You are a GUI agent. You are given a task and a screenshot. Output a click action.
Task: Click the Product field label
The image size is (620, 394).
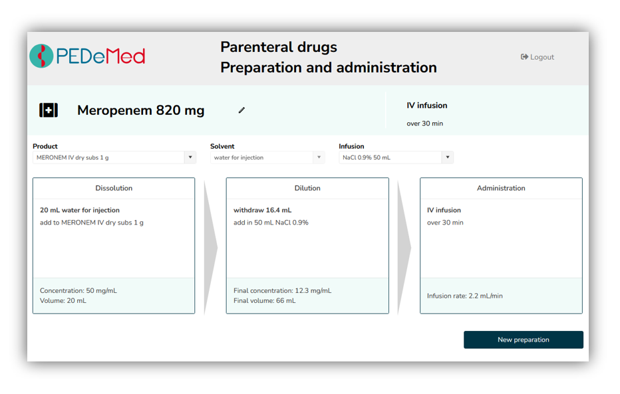45,146
